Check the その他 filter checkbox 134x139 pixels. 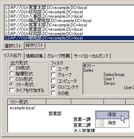coord(53,93)
